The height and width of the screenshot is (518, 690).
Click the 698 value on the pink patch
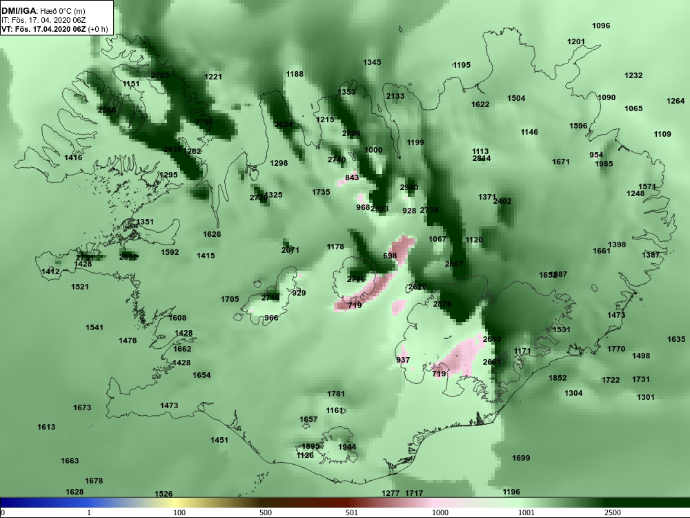(x=390, y=256)
